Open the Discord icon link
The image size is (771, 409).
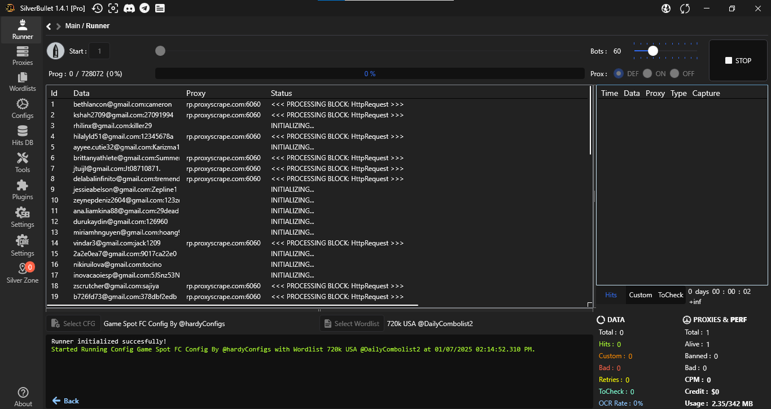[129, 8]
